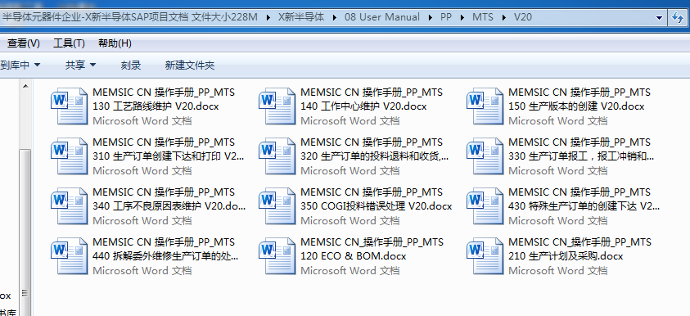This screenshot has width=690, height=316.
Task: Select Word icon of 140 工作中心维护 file
Action: coord(277,106)
